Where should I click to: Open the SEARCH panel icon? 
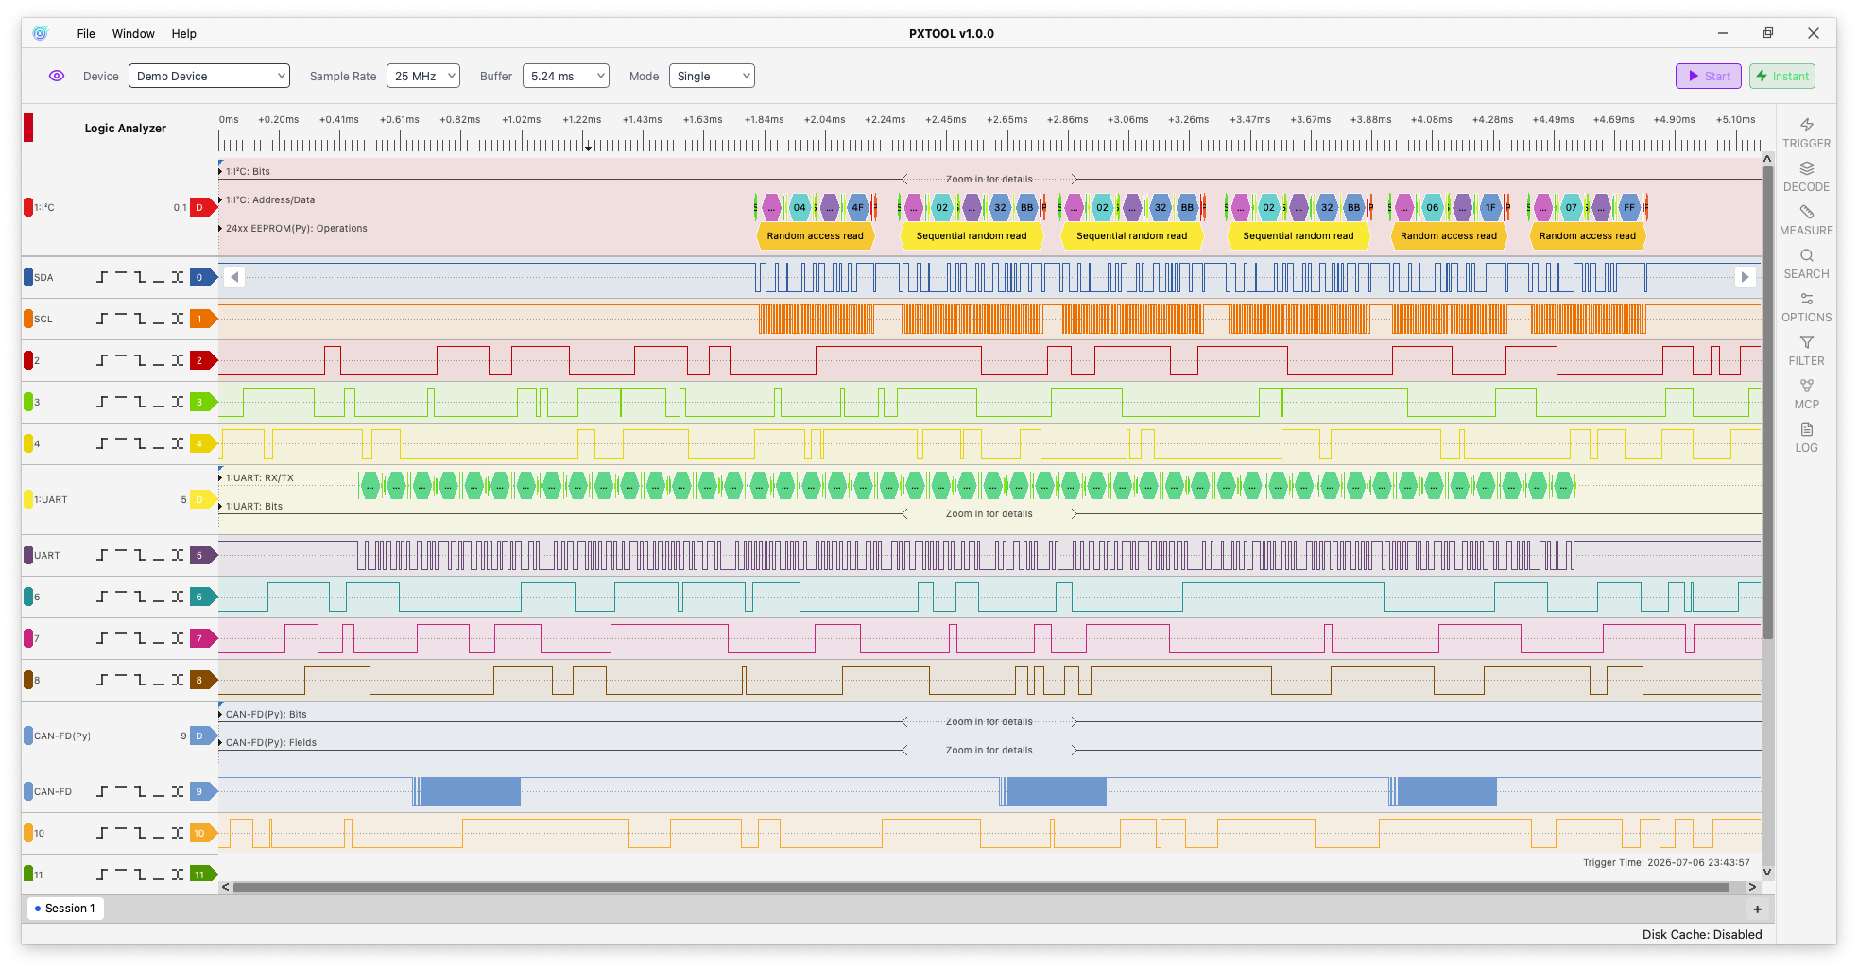(x=1806, y=255)
